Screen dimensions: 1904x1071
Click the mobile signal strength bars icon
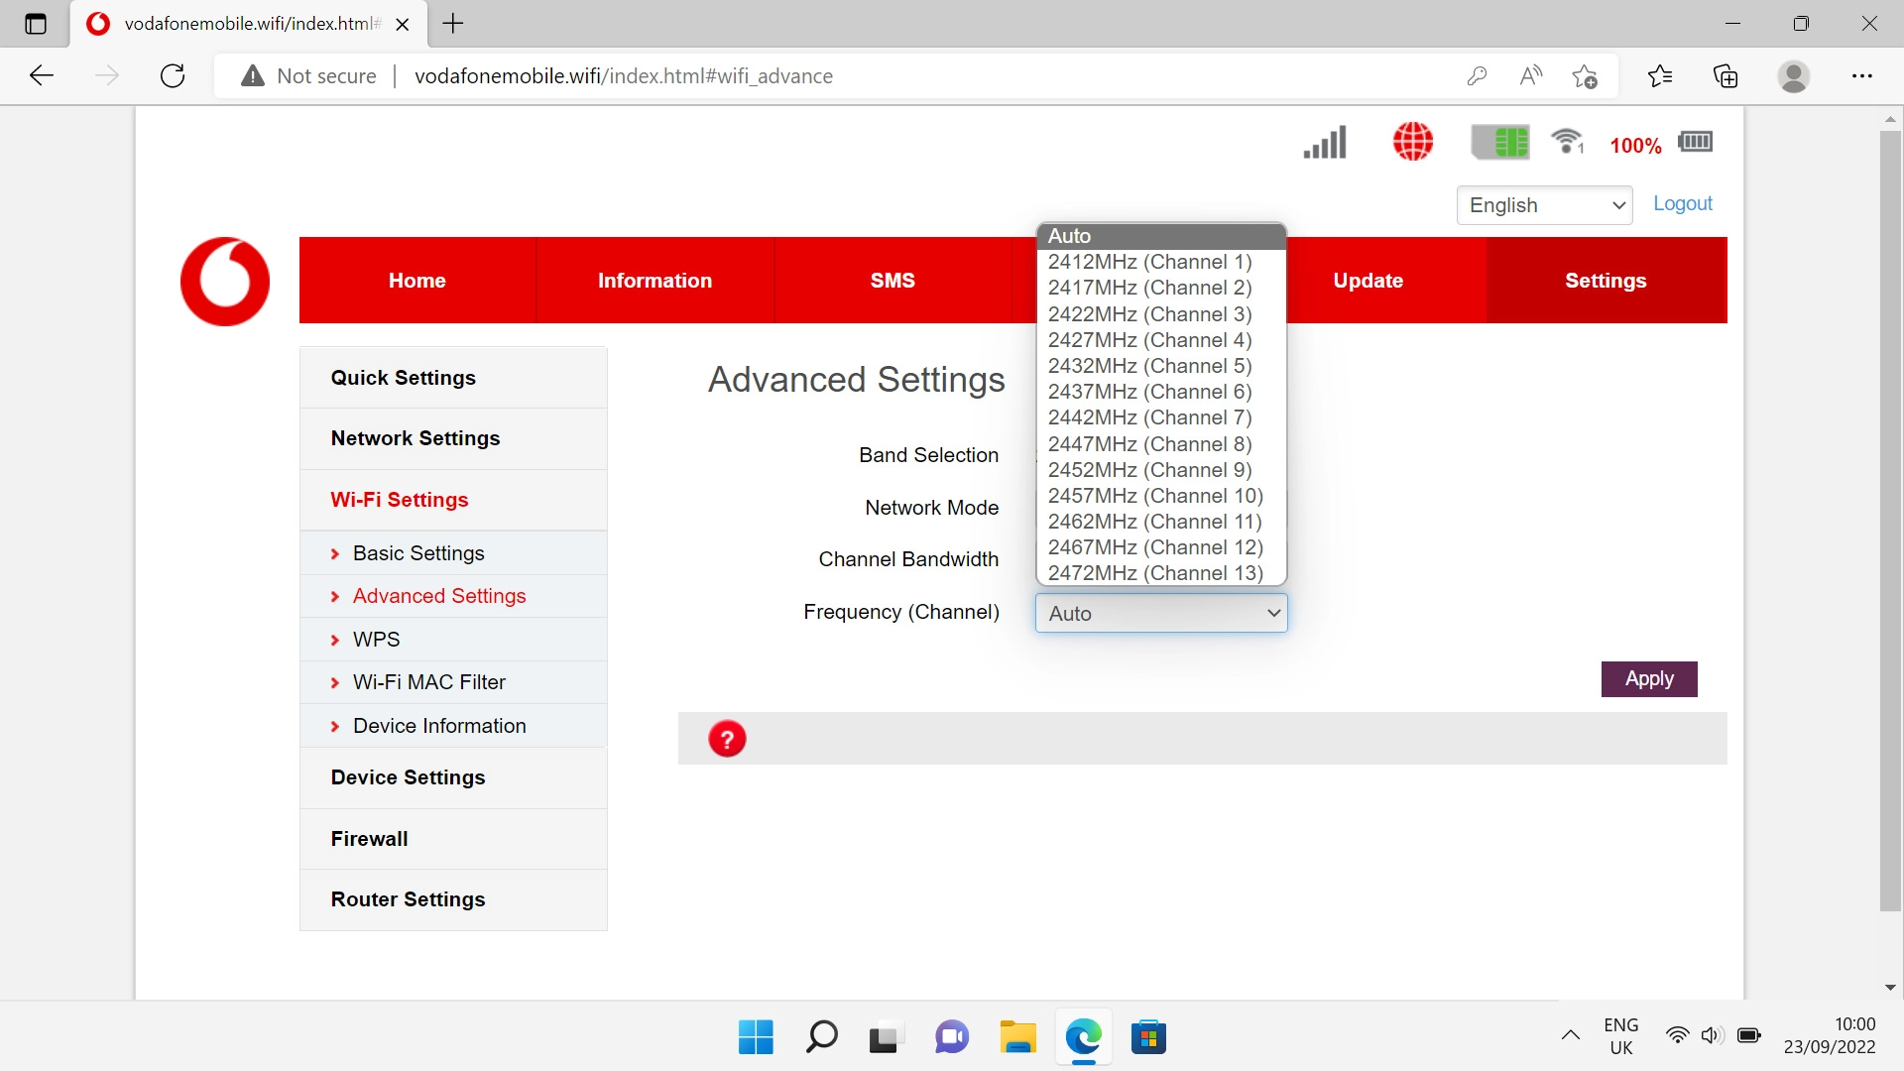1325,143
